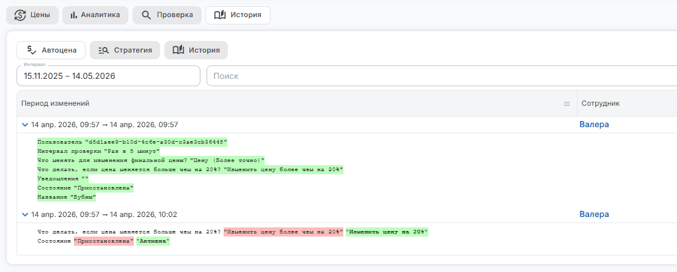Click the dollar-check icon in Автоцена

32,50
